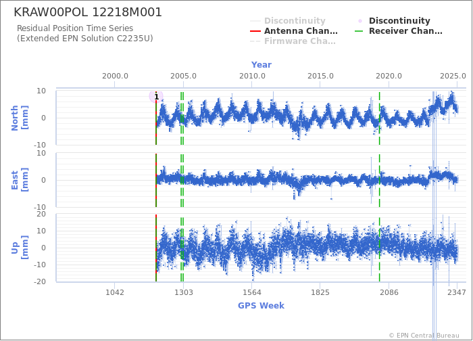Click the 2010.0 year tick label

(x=252, y=76)
